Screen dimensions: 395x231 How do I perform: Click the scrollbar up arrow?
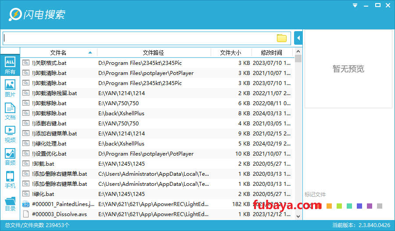pyautogui.click(x=298, y=51)
